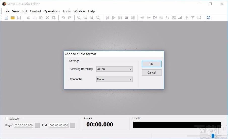
Task: Click the Pause button in toolbar
Action: 120,18
